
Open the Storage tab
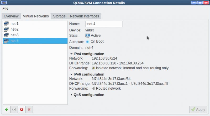click(x=59, y=16)
